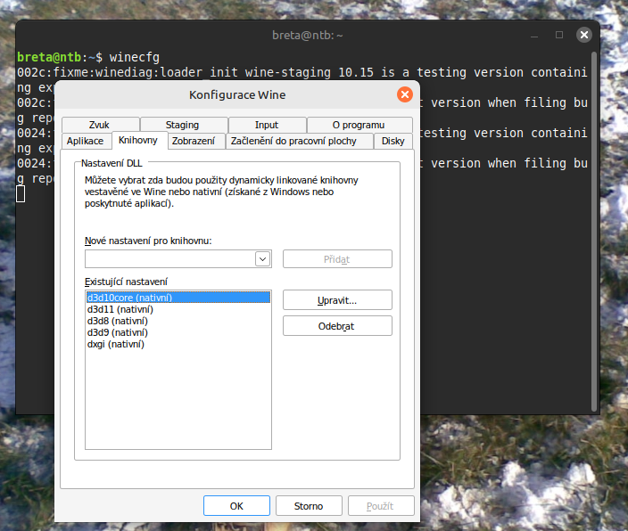Switch to Začlenění do pracovní plochy tab

click(293, 141)
